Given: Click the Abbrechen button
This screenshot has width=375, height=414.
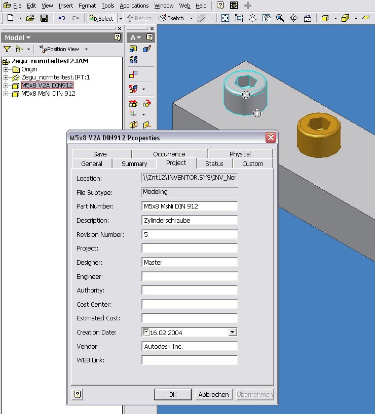Looking at the screenshot, I should point(214,394).
